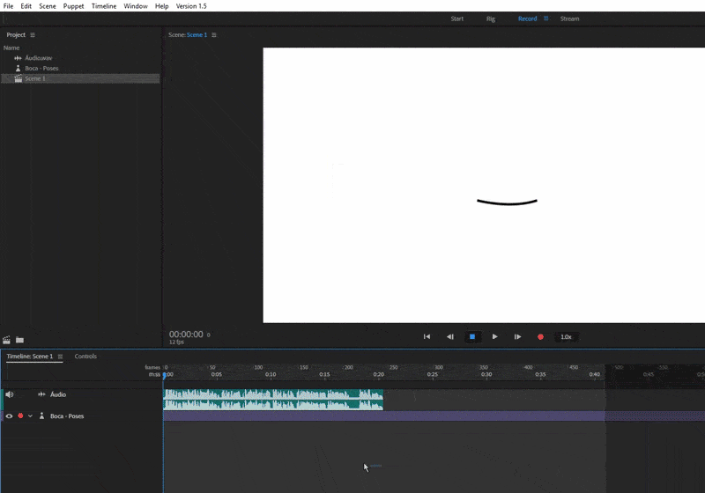Switch to the Stream workspace
The width and height of the screenshot is (705, 493).
(569, 18)
